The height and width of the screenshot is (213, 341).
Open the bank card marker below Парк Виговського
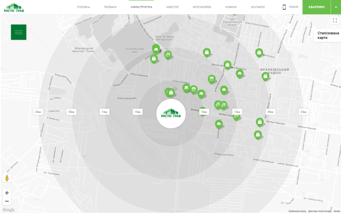pos(168,55)
